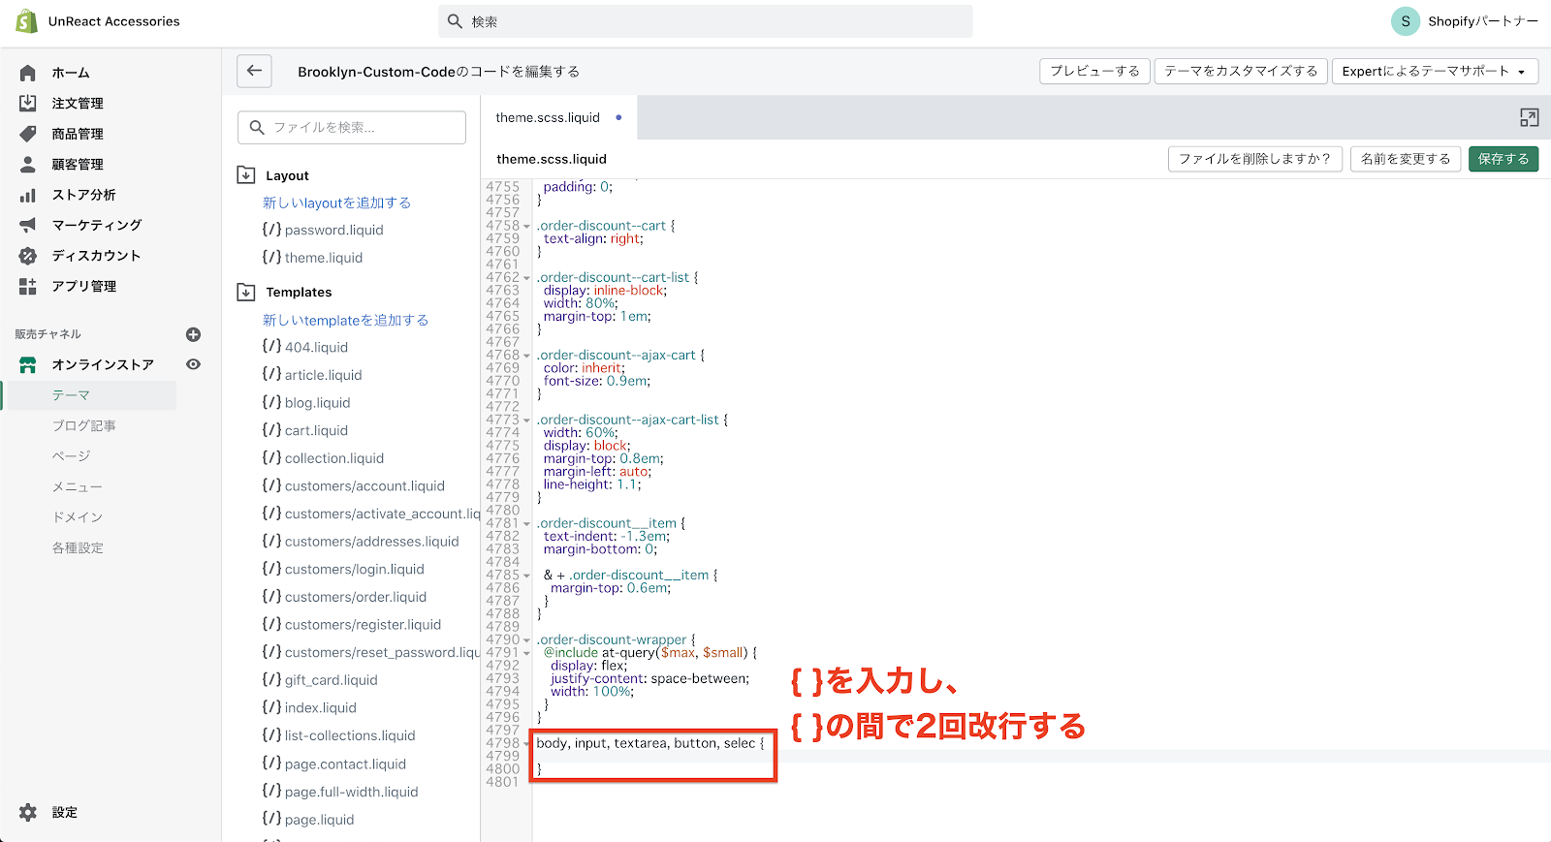This screenshot has width=1551, height=842.
Task: Click the Shopify logo icon
Action: pos(26,21)
